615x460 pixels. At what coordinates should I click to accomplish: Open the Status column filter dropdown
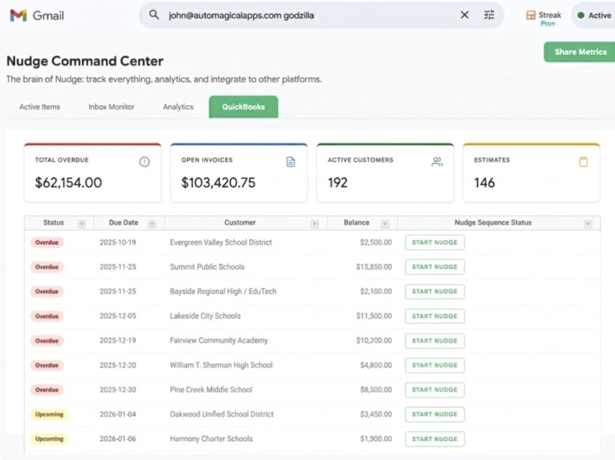pos(82,224)
